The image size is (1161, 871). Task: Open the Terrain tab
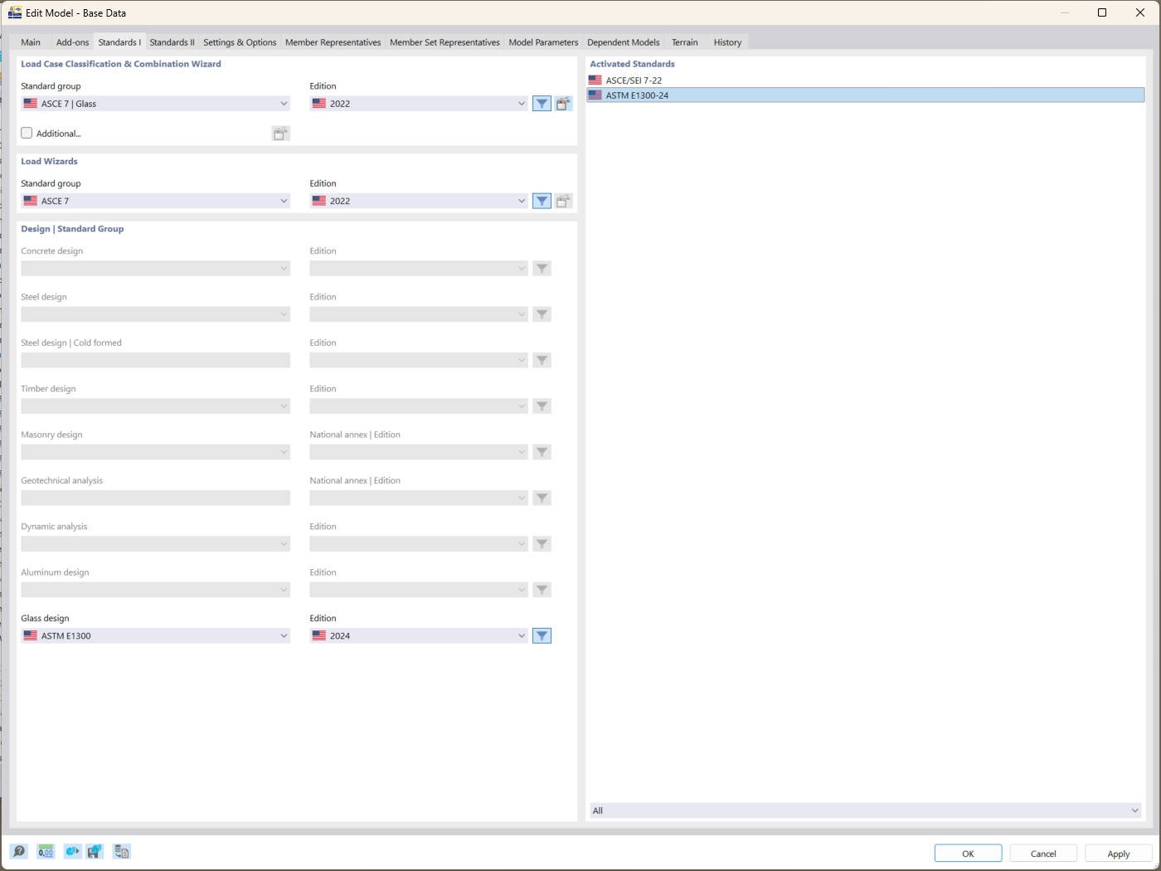click(684, 41)
